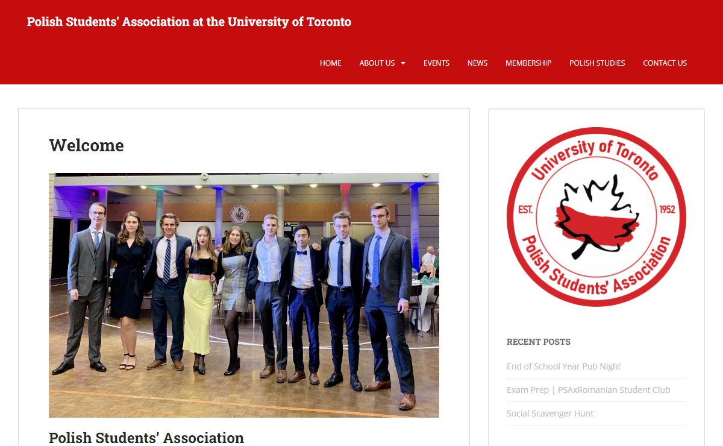The width and height of the screenshot is (723, 446).
Task: Open the News menu item
Action: click(477, 63)
